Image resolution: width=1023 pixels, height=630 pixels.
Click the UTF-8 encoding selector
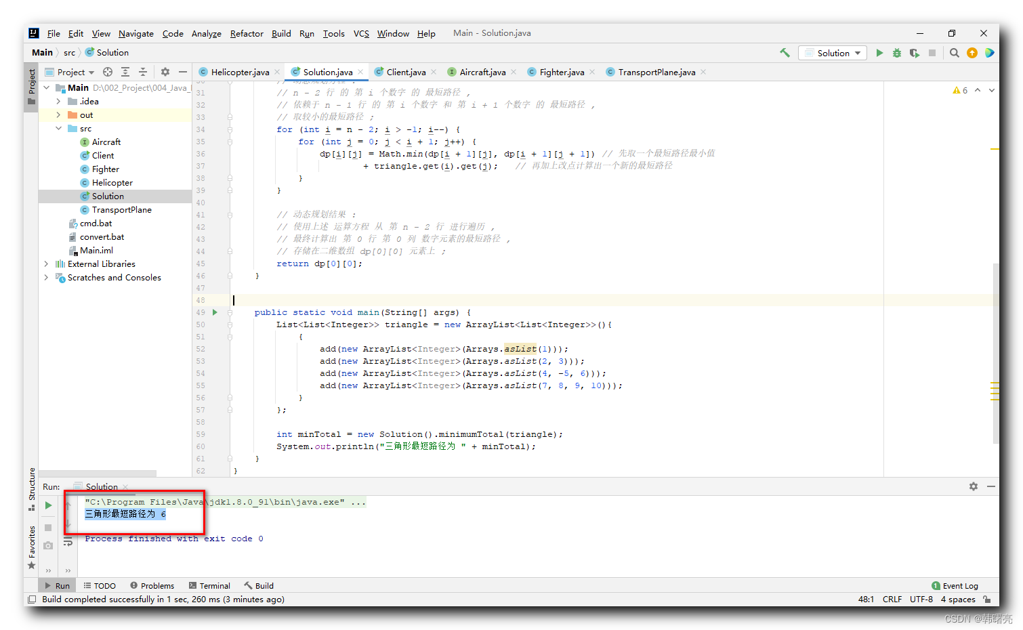coord(921,600)
